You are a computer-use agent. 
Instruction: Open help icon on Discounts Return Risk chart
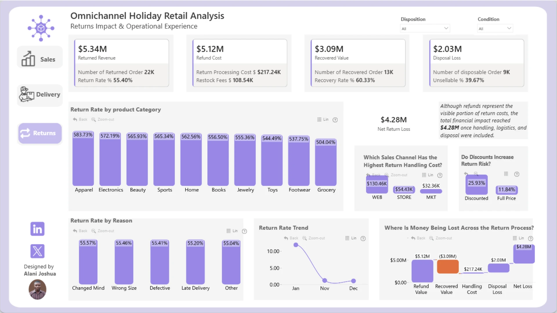pyautogui.click(x=517, y=174)
